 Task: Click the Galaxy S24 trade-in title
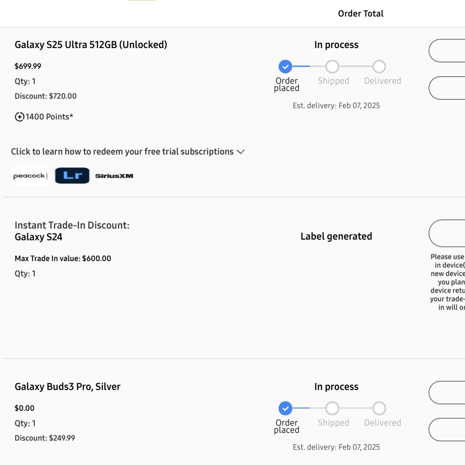tap(38, 237)
